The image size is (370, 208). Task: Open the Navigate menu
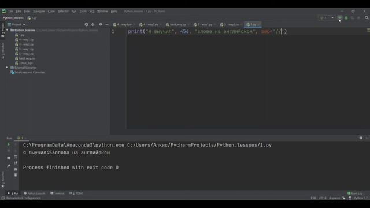39,12
